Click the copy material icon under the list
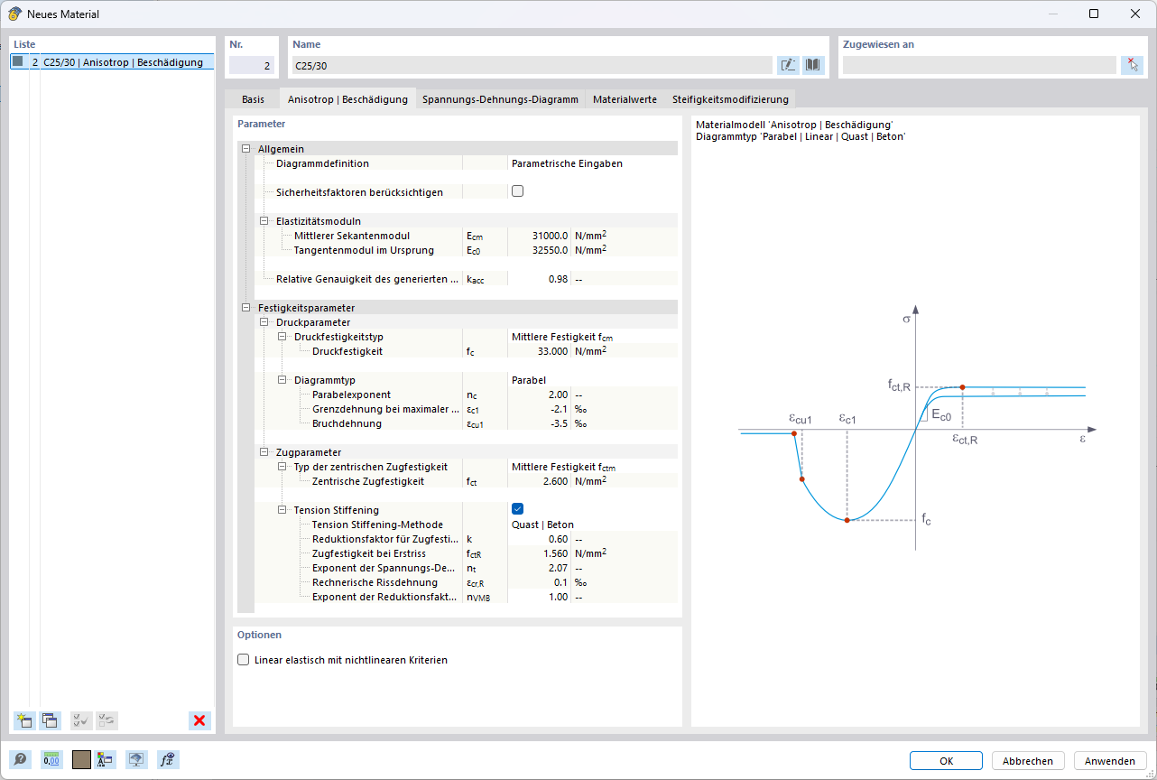This screenshot has width=1157, height=780. coord(51,720)
